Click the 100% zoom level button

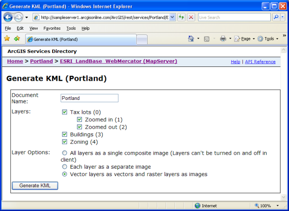click(263, 205)
